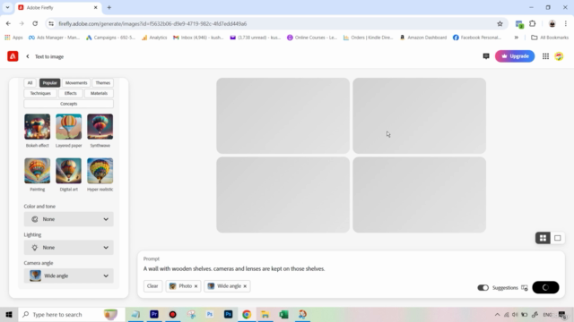Open the Adobe Firefly home logo

13,56
